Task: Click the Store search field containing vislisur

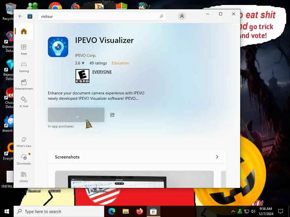Action: pyautogui.click(x=102, y=16)
